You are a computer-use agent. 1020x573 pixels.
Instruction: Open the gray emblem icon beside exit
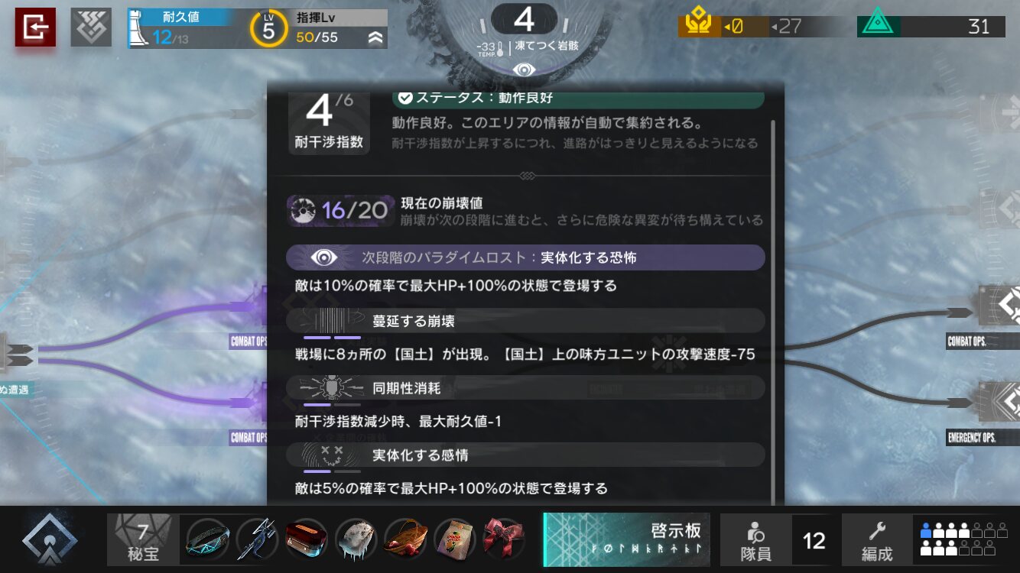pyautogui.click(x=91, y=28)
